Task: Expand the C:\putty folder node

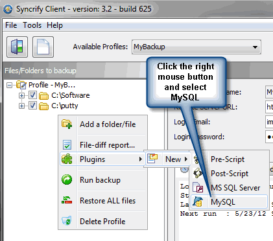Action: click(x=21, y=106)
